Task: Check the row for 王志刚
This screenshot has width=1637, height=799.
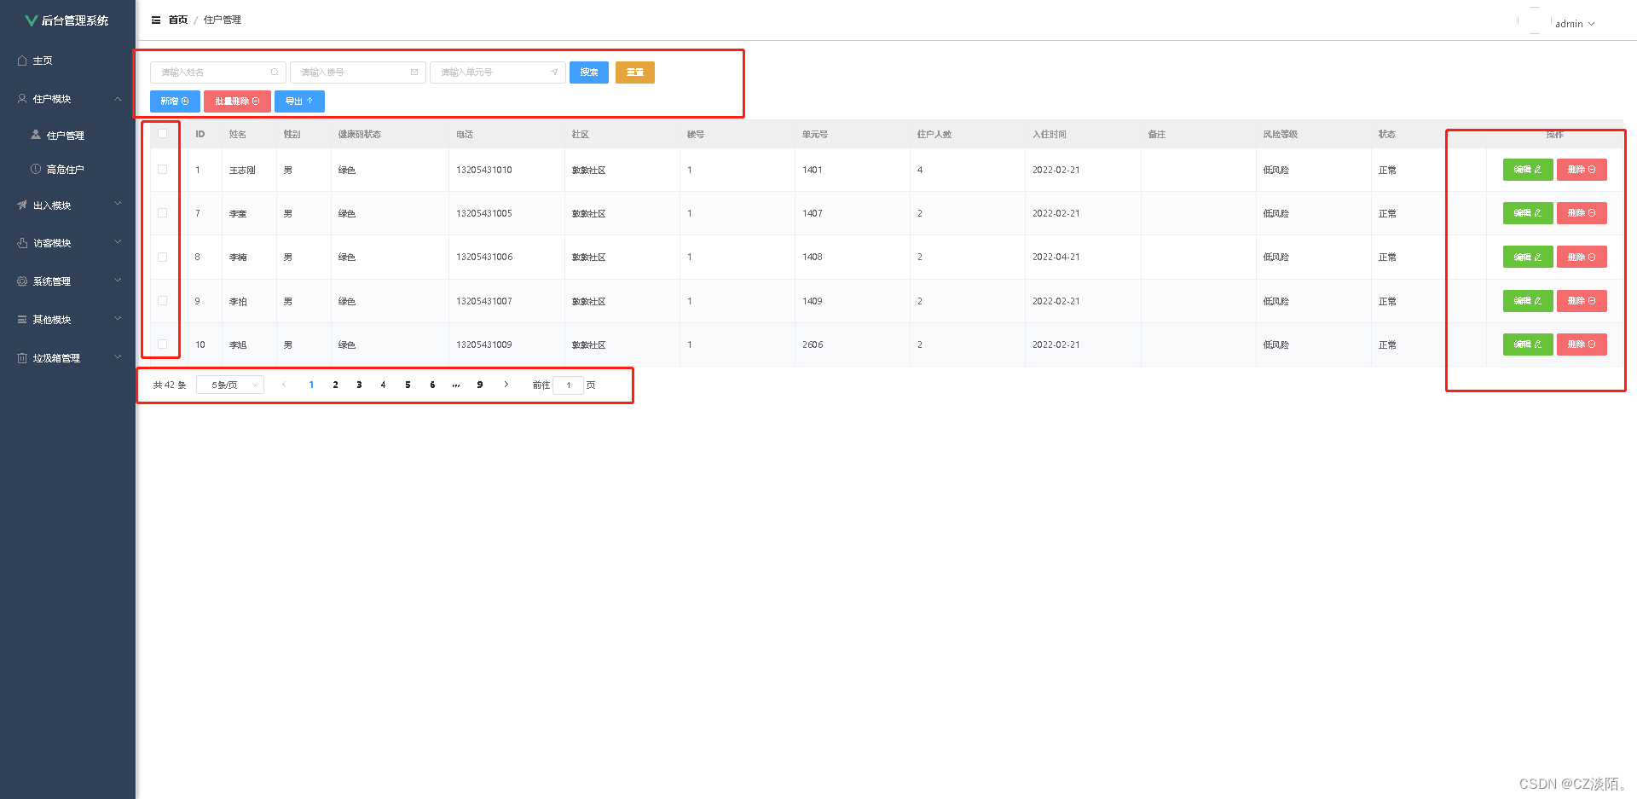Action: pyautogui.click(x=162, y=170)
